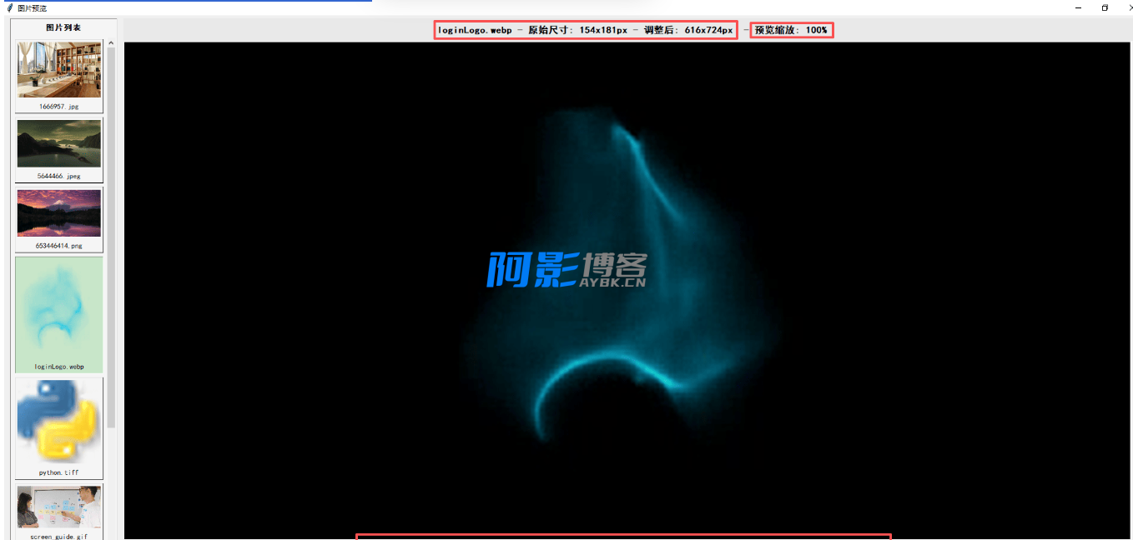Choose the 653446414.png sunset thumbnail

[x=58, y=213]
